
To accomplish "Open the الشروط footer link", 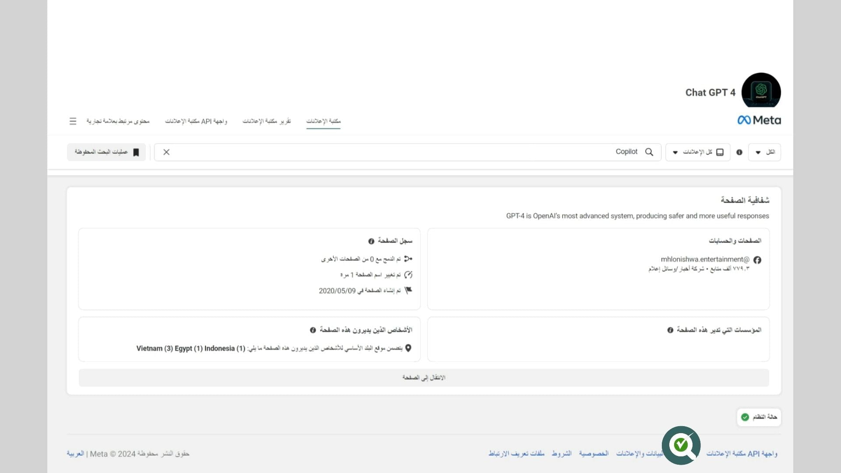I will click(562, 454).
